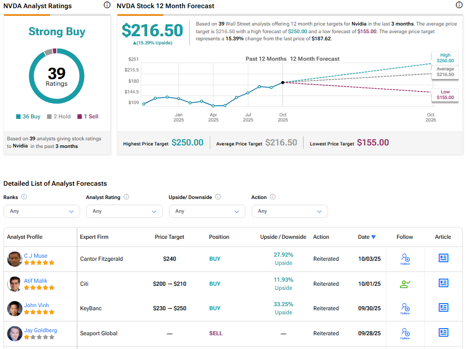Click the 36 Buy legend swatch

point(18,116)
